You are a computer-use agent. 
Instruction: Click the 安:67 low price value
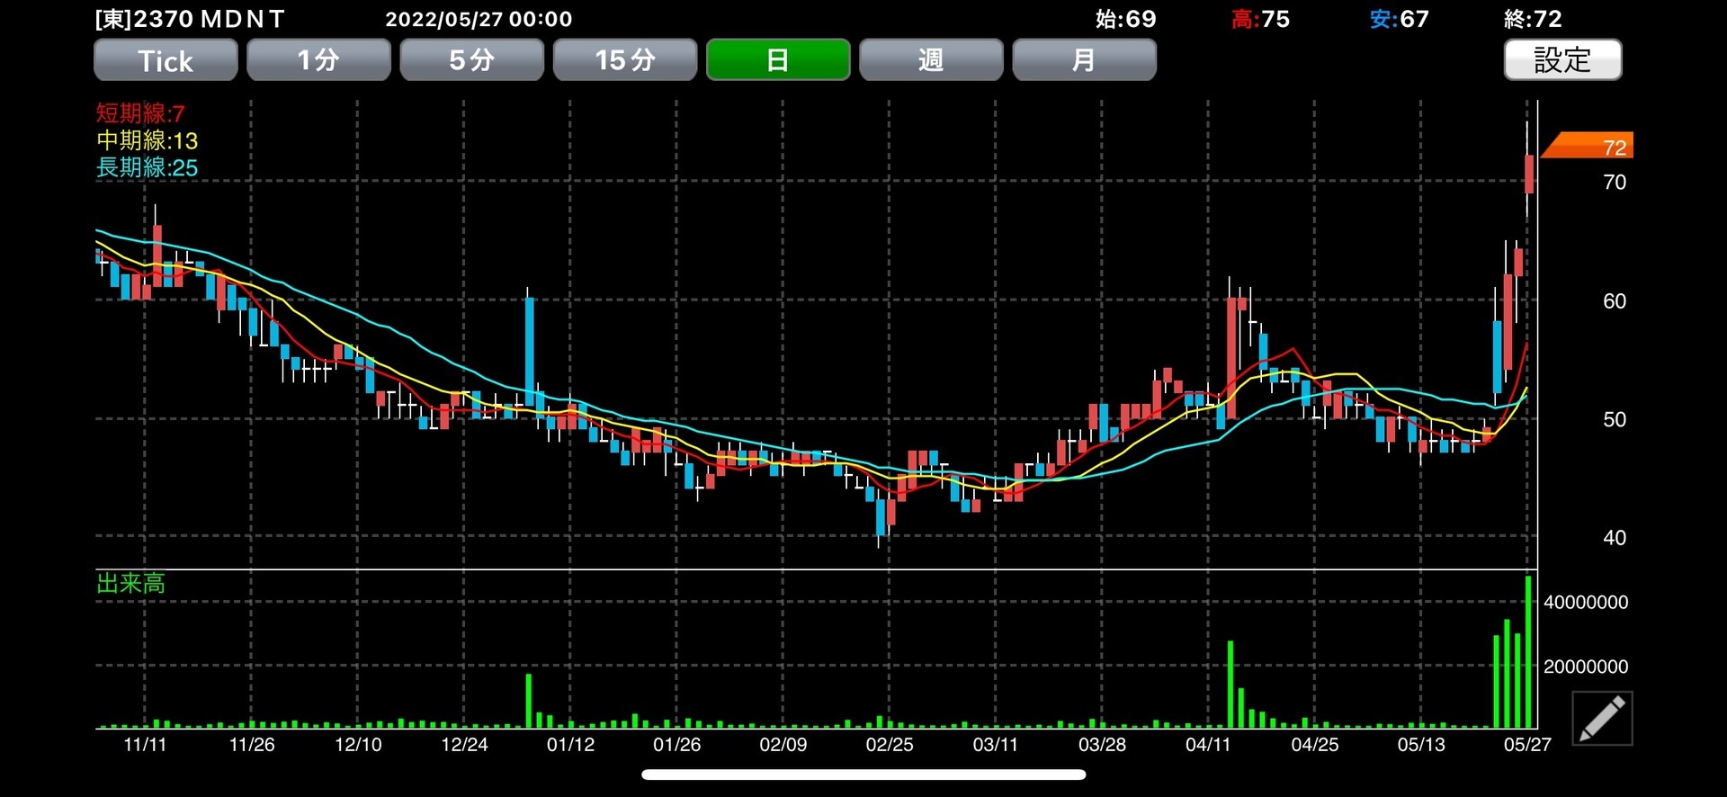click(x=1400, y=19)
